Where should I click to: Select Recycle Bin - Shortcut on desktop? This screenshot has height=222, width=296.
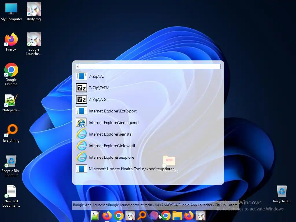(x=11, y=166)
